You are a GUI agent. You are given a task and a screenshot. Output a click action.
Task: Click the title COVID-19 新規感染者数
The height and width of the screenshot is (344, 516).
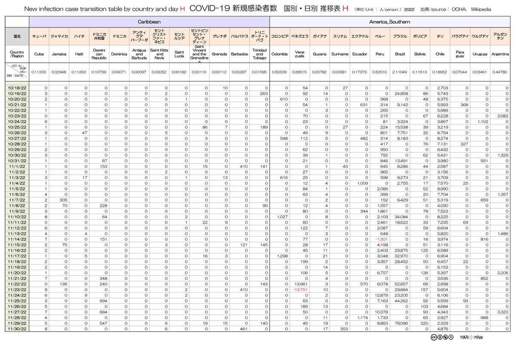[x=233, y=9]
